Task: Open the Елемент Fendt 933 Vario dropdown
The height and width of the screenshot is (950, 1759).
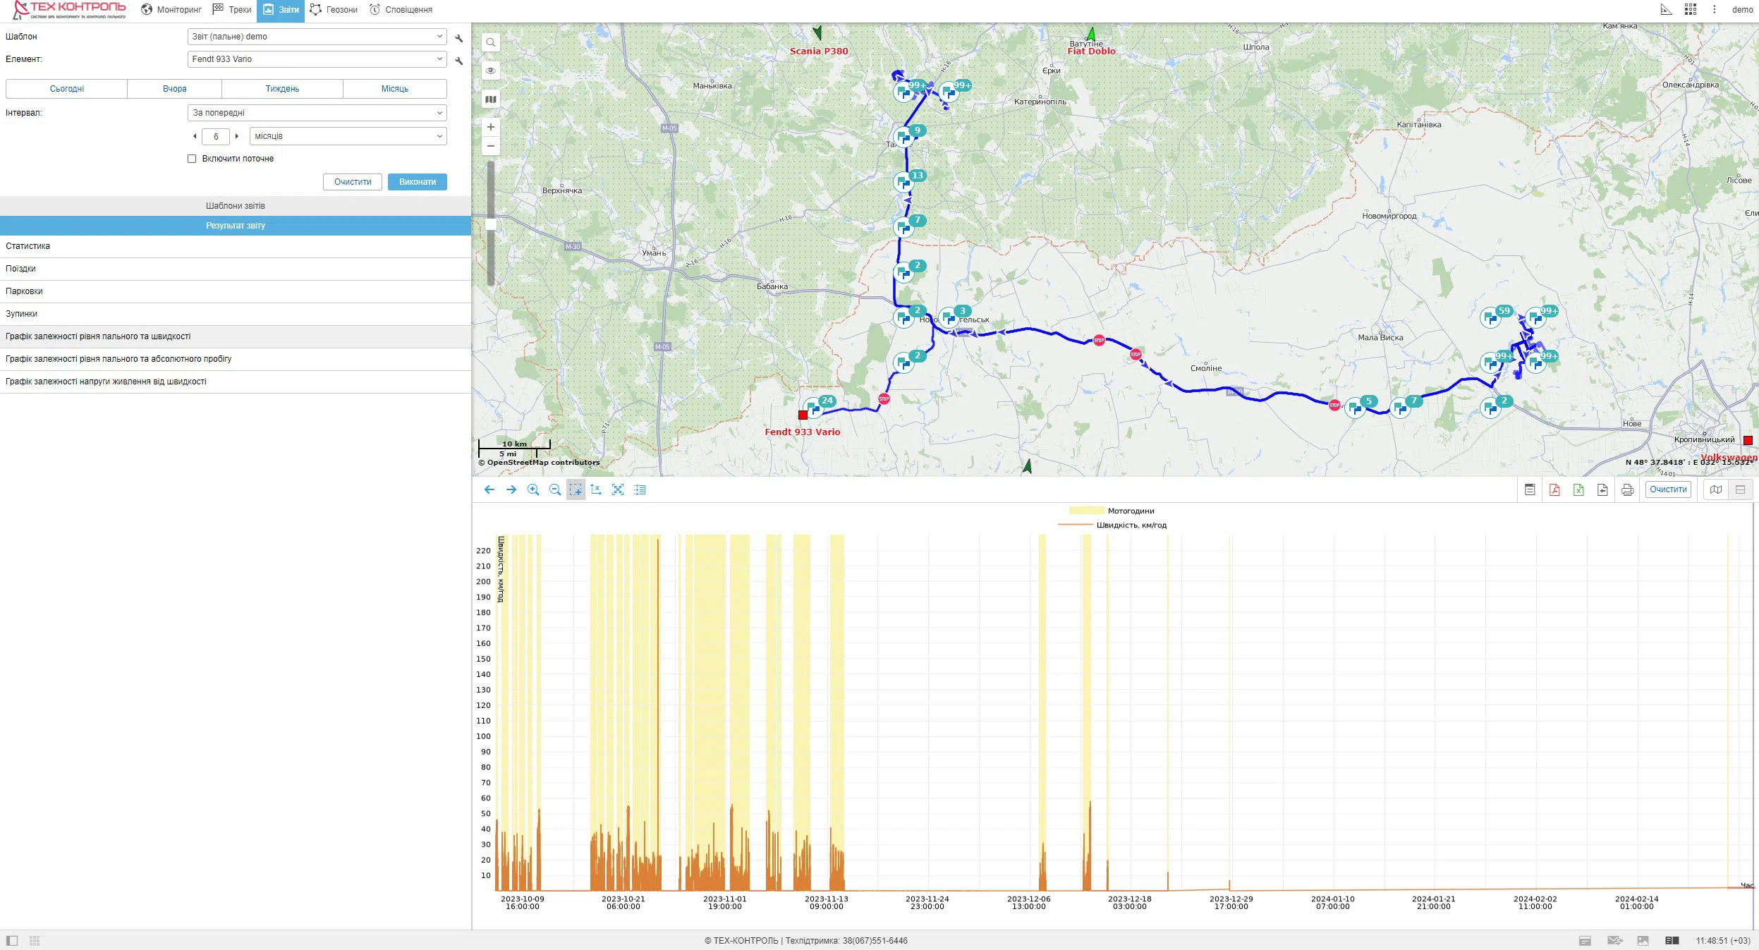Action: tap(317, 59)
